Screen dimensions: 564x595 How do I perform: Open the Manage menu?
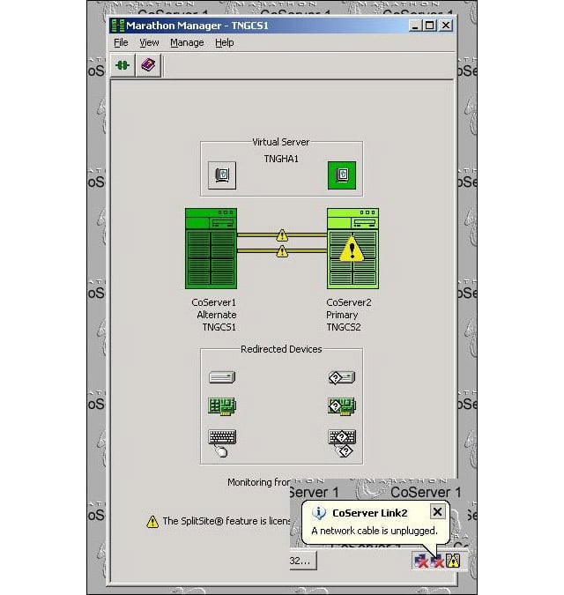pos(187,42)
